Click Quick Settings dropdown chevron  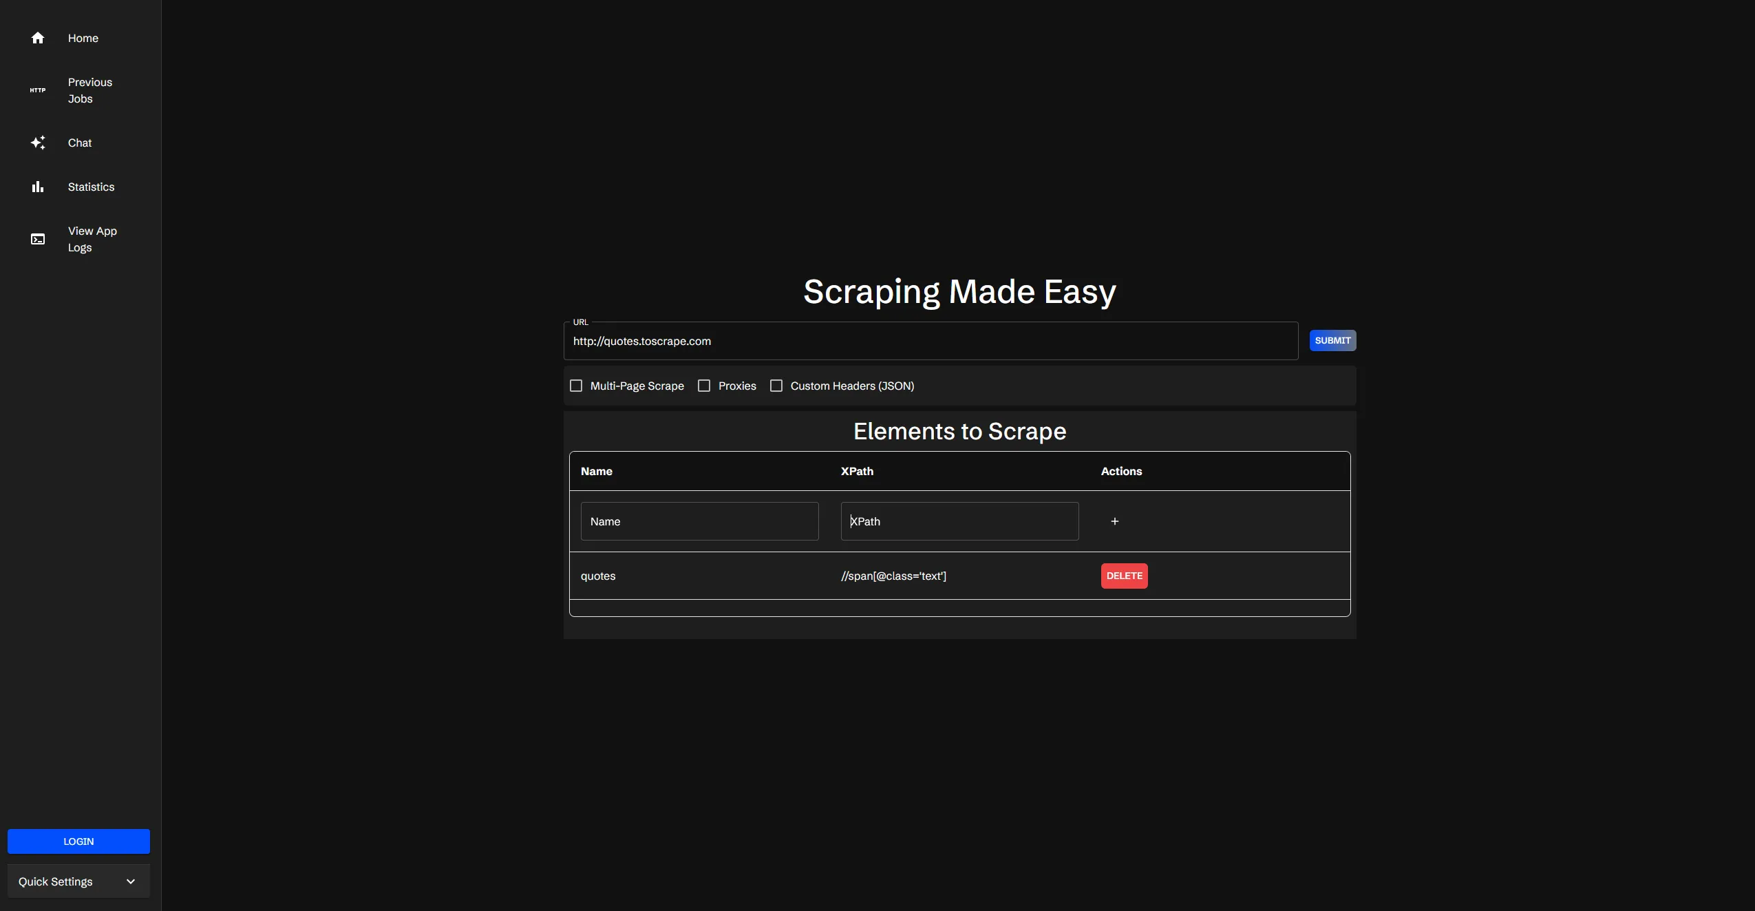(x=130, y=881)
